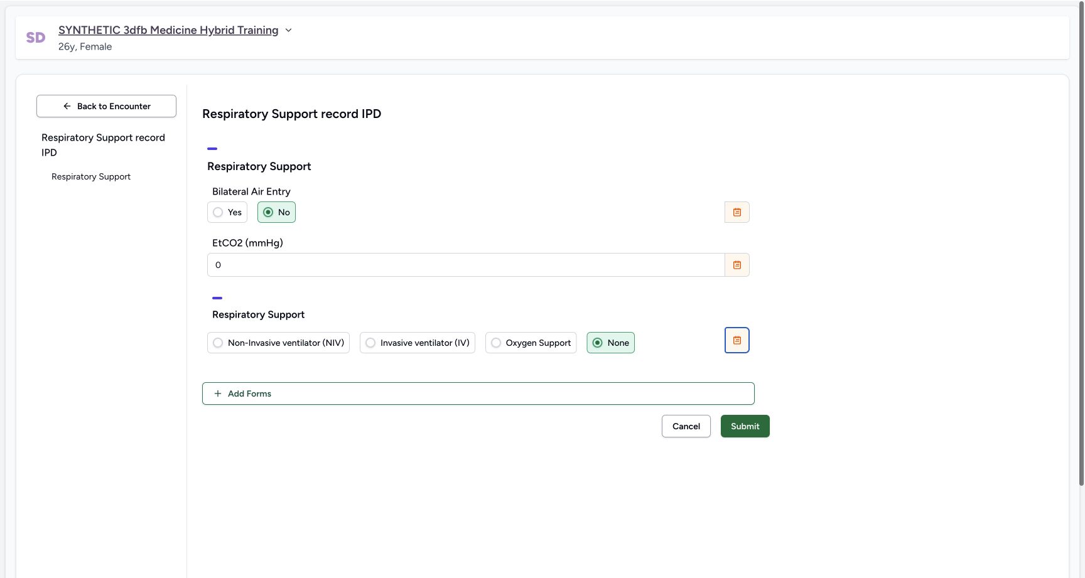Jump to Respiratory Support sidebar section
The image size is (1085, 578).
pyautogui.click(x=91, y=176)
